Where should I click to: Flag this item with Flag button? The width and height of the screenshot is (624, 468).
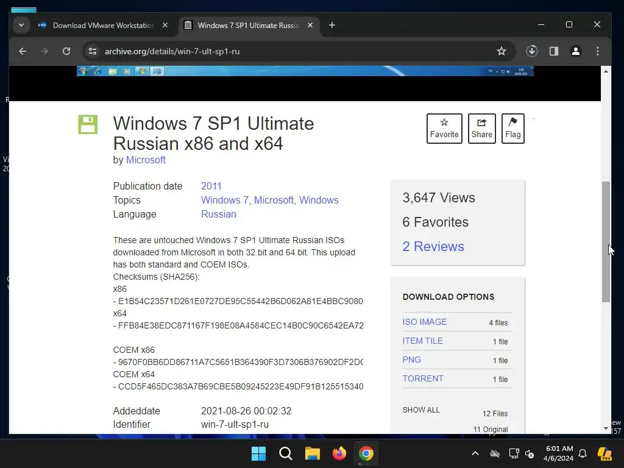[513, 129]
